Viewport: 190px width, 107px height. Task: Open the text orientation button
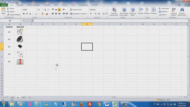tap(64, 10)
